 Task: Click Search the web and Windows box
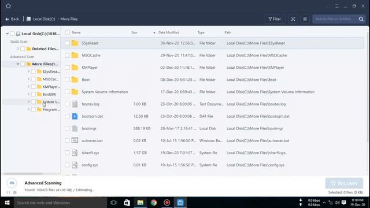[60, 203]
